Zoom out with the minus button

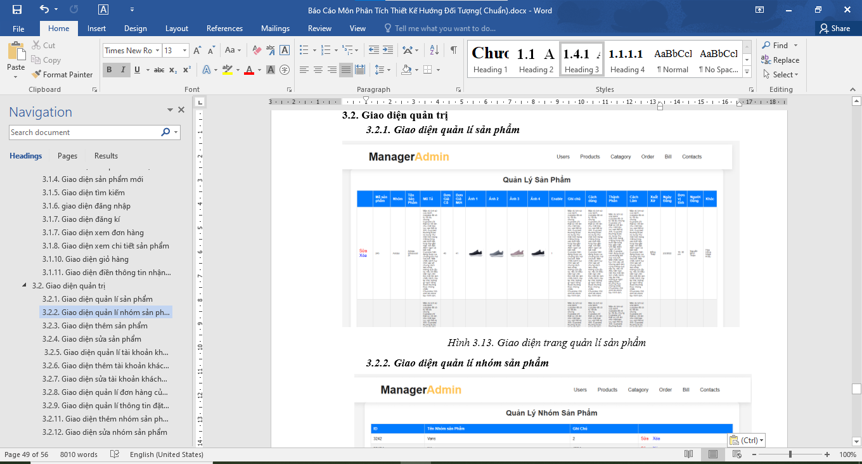[754, 454]
